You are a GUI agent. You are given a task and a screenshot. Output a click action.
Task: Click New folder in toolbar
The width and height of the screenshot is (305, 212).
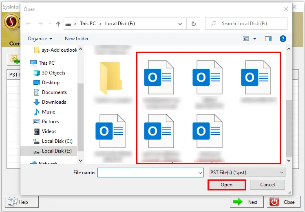[77, 39]
